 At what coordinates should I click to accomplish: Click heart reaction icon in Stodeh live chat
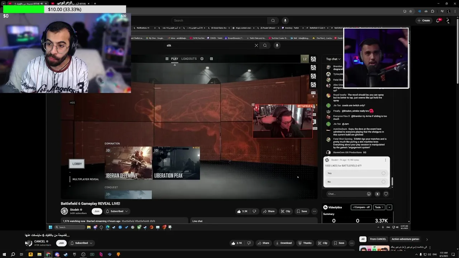(386, 194)
